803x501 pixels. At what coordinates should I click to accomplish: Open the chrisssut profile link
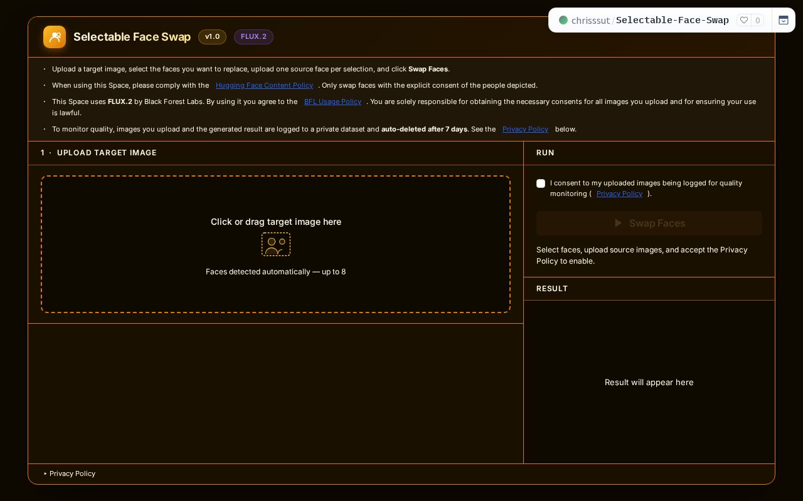590,20
